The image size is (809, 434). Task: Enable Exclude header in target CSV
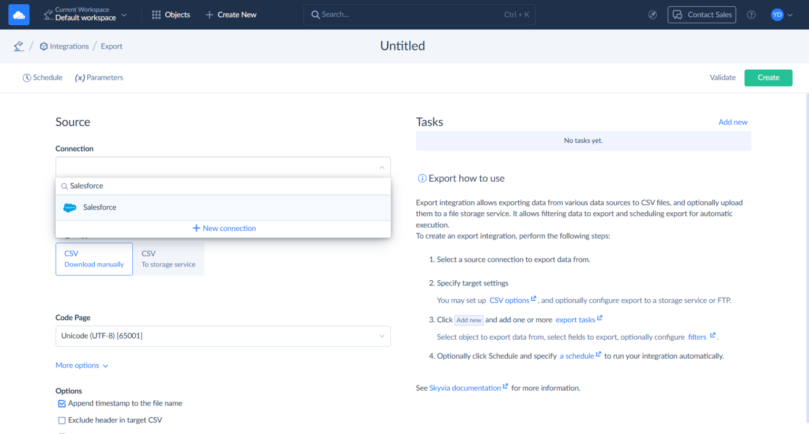coord(62,420)
